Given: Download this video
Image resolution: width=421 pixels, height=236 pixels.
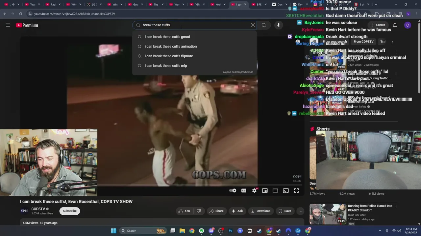Looking at the screenshot, I should [x=260, y=211].
